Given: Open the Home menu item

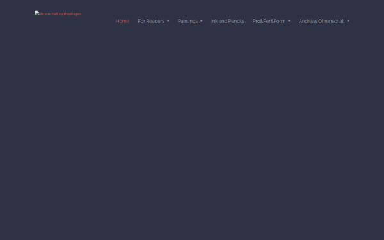Looking at the screenshot, I should tap(122, 21).
